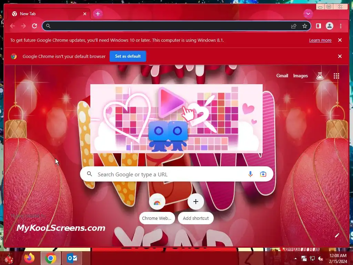The height and width of the screenshot is (265, 353).
Task: Click the Set as default button
Action: 128,56
